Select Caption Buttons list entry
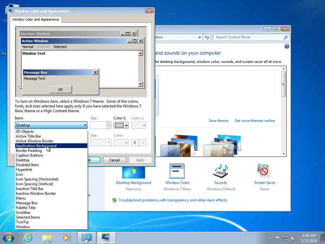This screenshot has width=325, height=244. [51, 155]
